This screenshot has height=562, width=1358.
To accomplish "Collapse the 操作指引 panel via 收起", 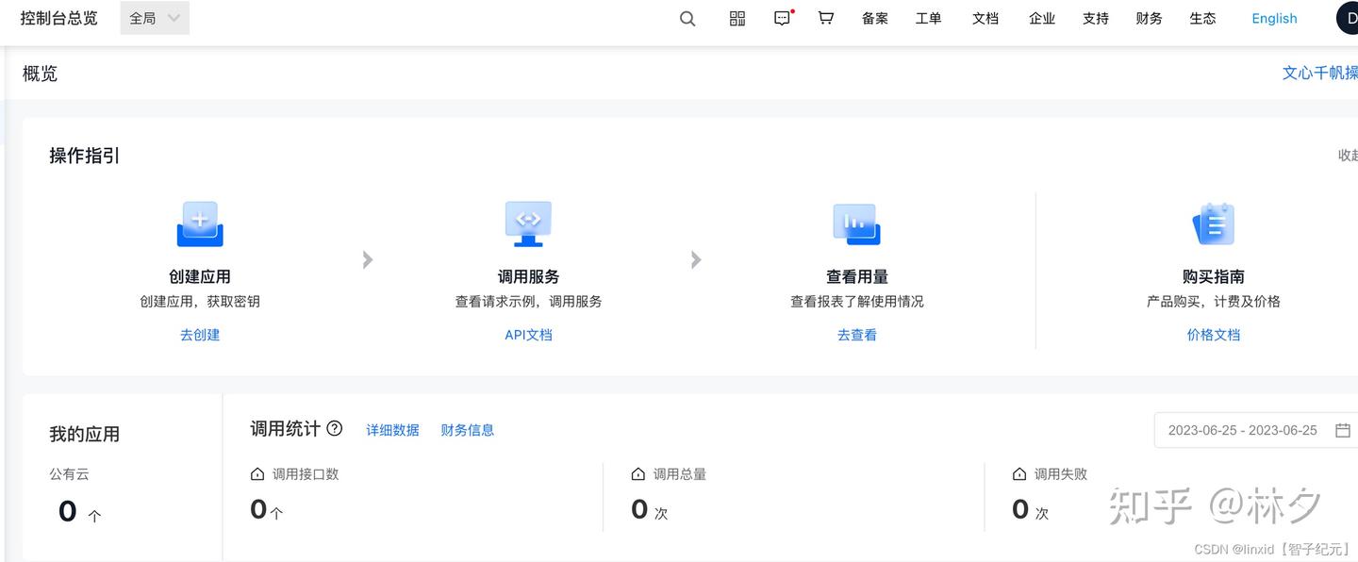I will point(1347,155).
